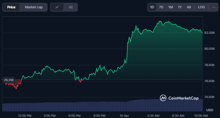Select the line chart view icon

pyautogui.click(x=57, y=7)
